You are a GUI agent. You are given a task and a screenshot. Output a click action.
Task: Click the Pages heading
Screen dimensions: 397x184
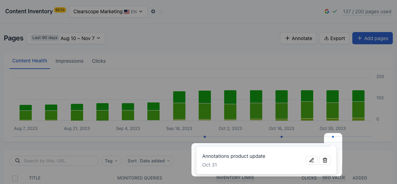[14, 38]
